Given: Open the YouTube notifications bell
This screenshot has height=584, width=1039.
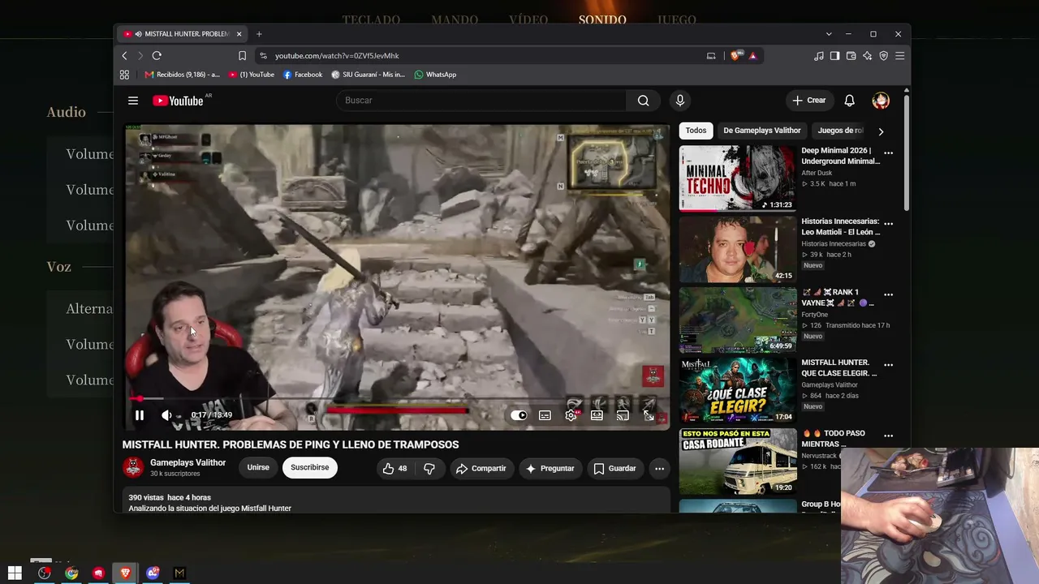Looking at the screenshot, I should (849, 101).
